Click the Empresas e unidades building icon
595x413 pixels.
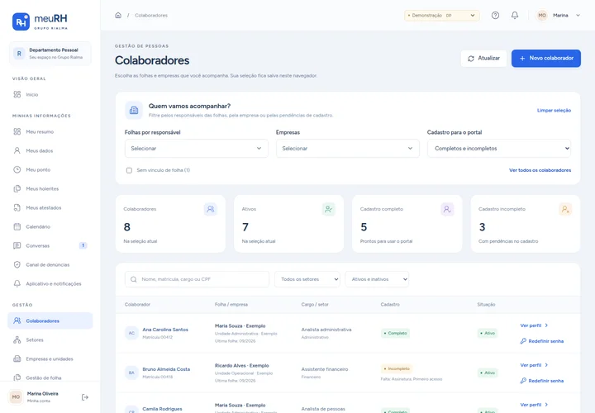tap(17, 358)
